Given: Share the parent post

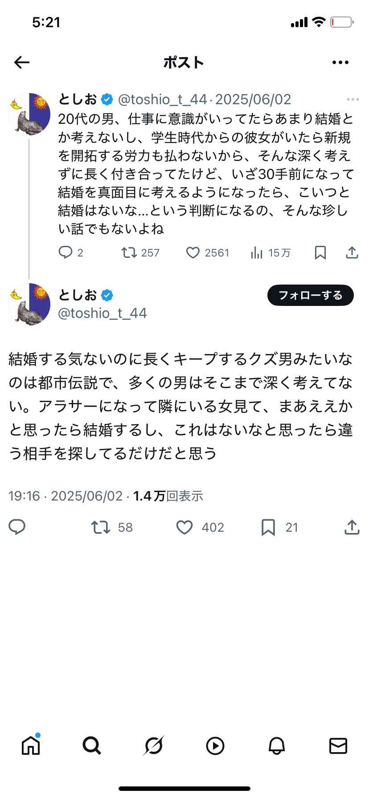Looking at the screenshot, I should pos(352,253).
